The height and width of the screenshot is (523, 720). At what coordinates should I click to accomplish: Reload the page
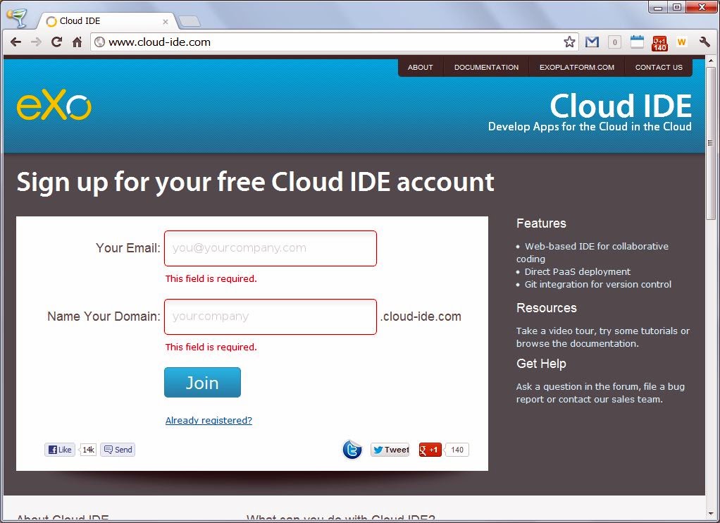57,42
